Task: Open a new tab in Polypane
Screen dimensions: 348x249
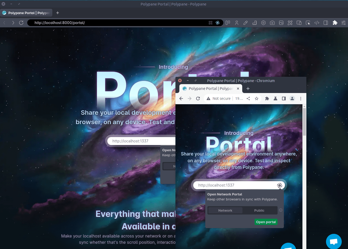Action: pyautogui.click(x=58, y=13)
